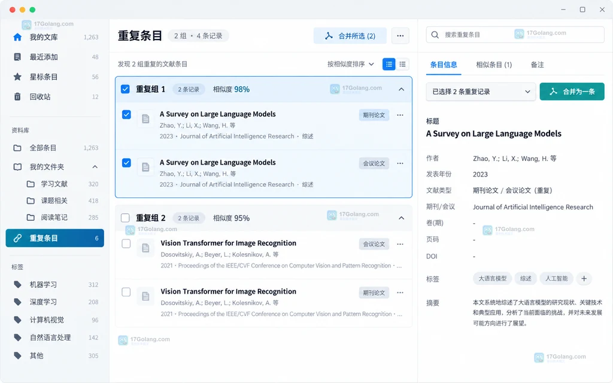
Task: Uncheck the 会议论文 Survey on Large Language Models record
Action: 126,163
